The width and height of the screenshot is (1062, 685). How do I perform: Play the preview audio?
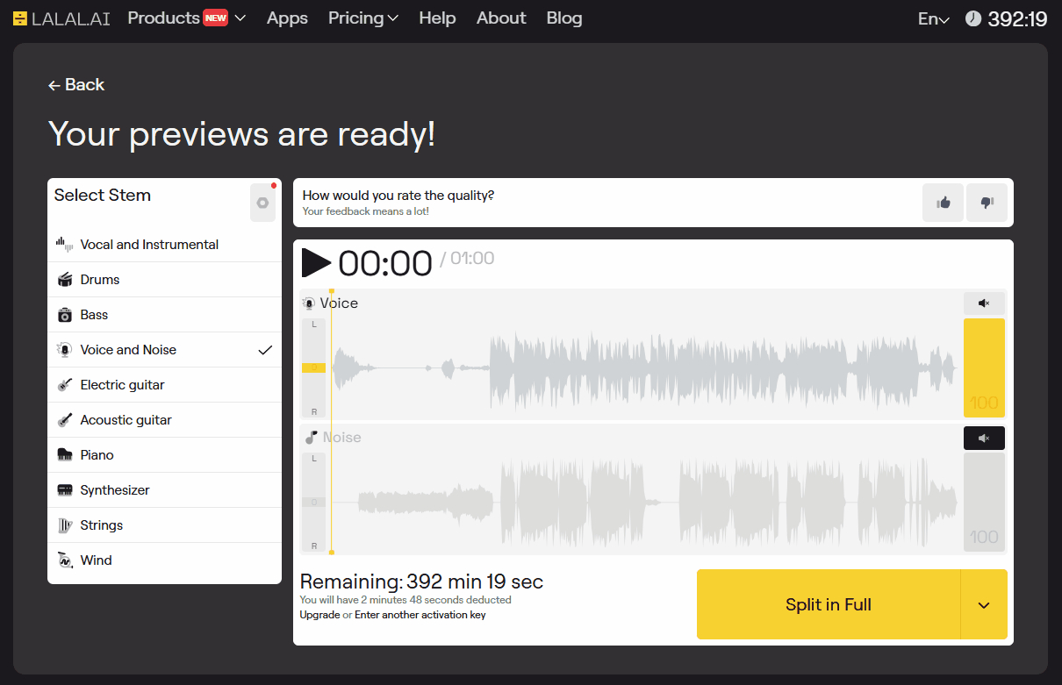click(x=316, y=262)
